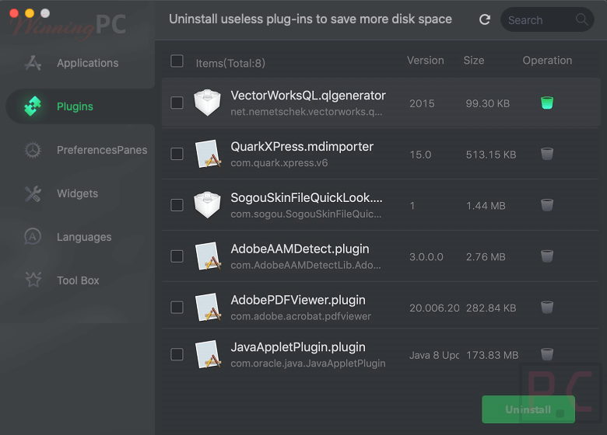607x435 pixels.
Task: Click the Languages speech bubble icon
Action: (33, 237)
